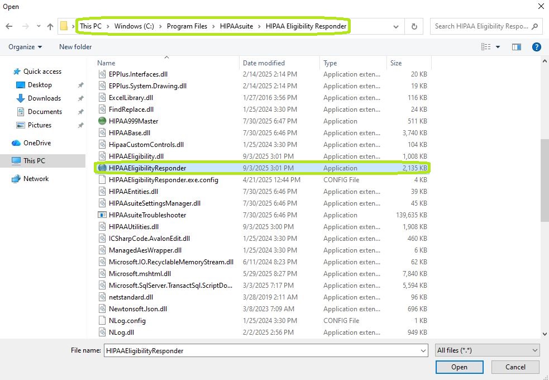
Task: Select the FindReplace.dll file
Action: click(131, 110)
